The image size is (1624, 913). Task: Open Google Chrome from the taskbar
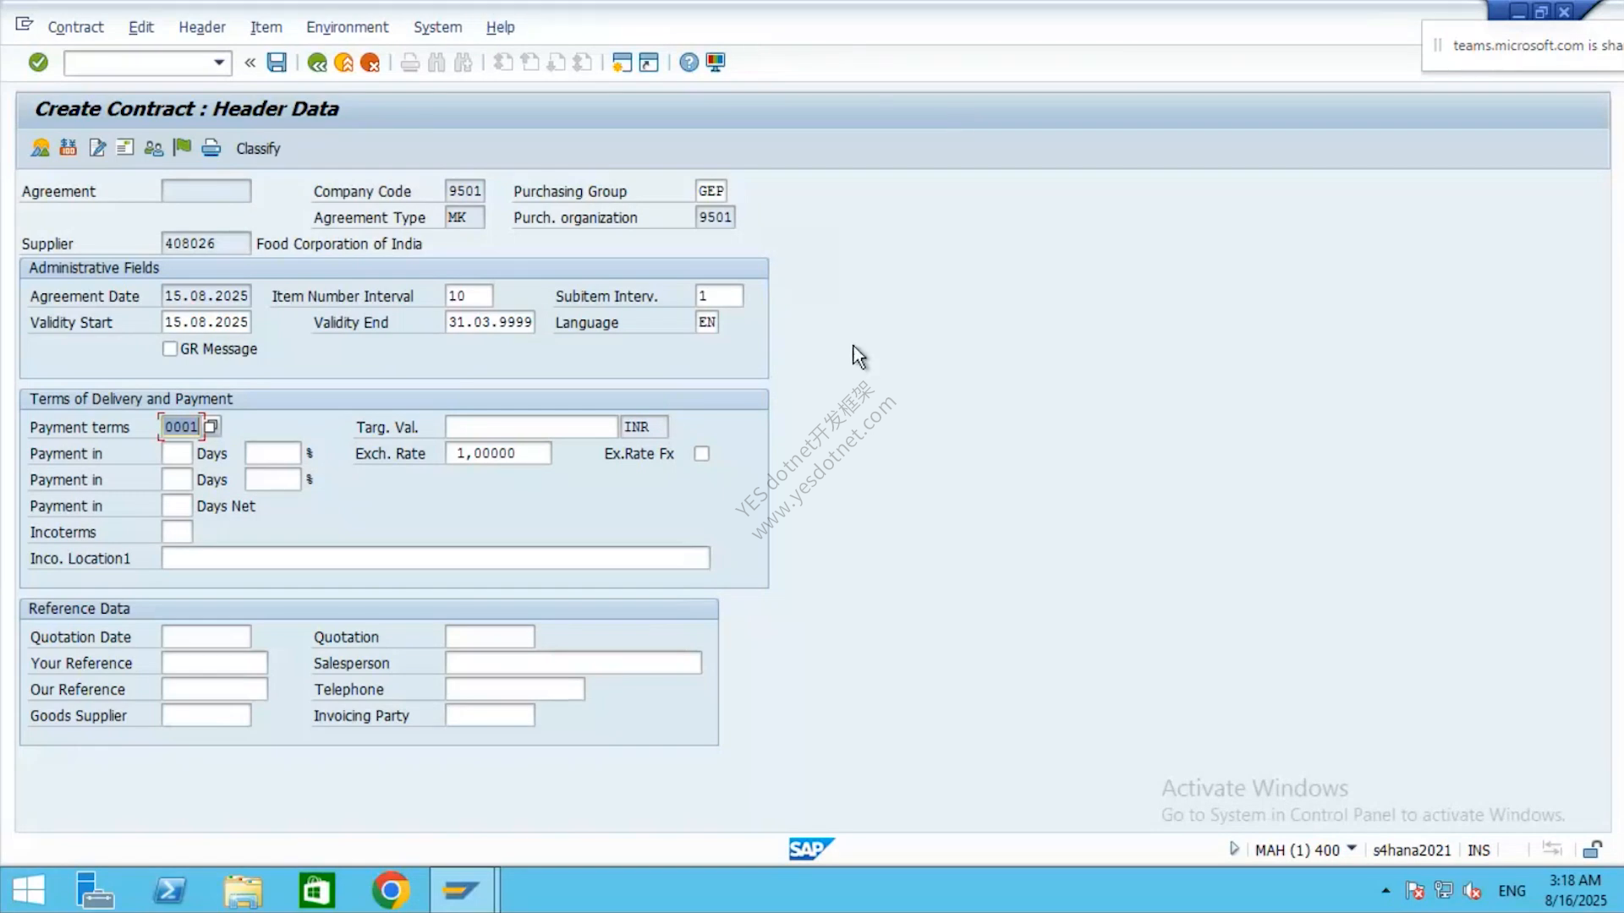pyautogui.click(x=390, y=890)
